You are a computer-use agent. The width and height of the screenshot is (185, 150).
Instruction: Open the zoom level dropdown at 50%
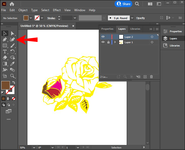[x=33, y=147]
